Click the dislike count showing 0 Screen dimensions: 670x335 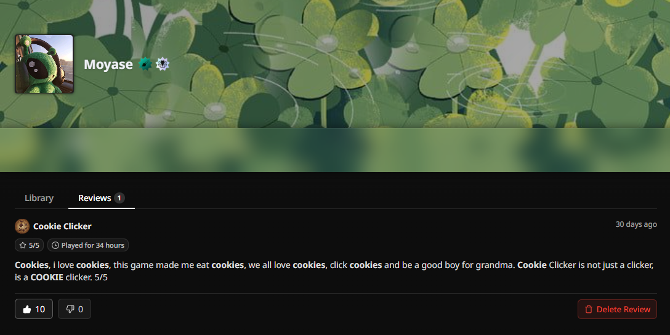pyautogui.click(x=81, y=309)
